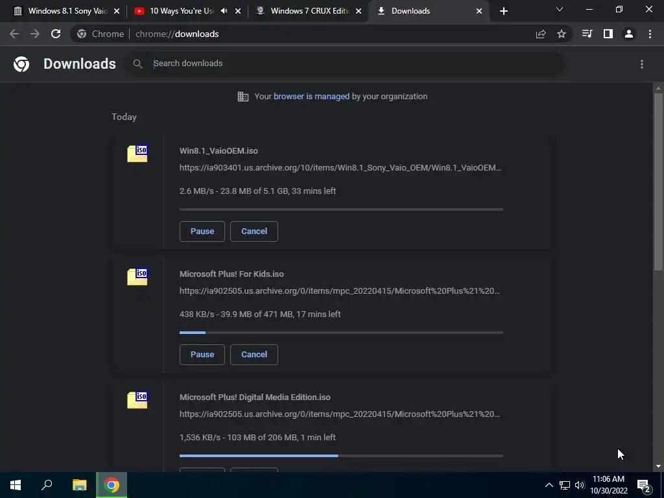664x498 pixels.
Task: Click the 'Today' date heading
Action: 124,117
